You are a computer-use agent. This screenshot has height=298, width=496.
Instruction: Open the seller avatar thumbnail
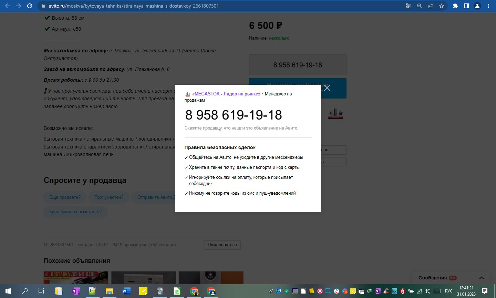[x=335, y=113]
